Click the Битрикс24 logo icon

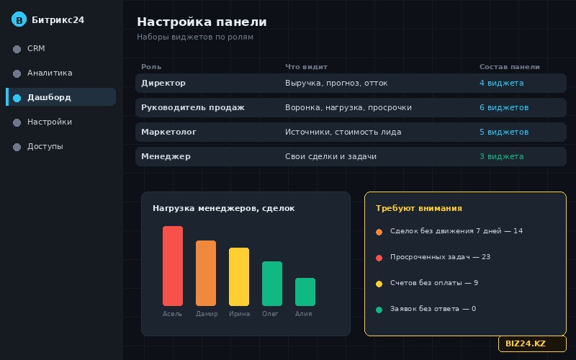tap(19, 19)
